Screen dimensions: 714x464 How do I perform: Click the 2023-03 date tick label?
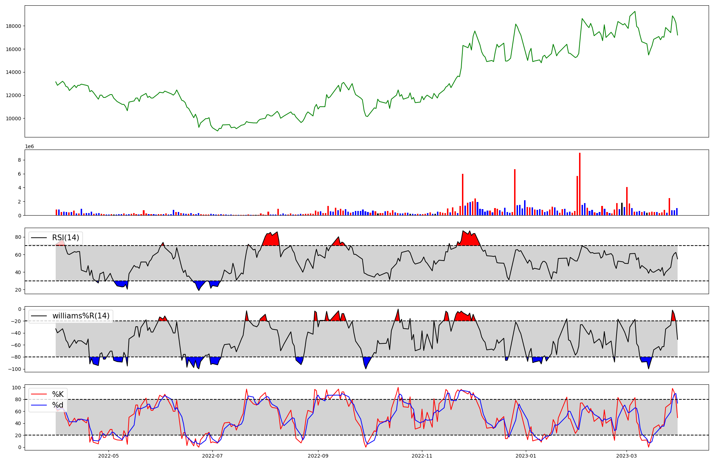point(627,455)
